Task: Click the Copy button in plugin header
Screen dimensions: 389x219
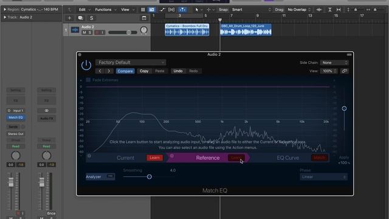Action: click(x=144, y=71)
